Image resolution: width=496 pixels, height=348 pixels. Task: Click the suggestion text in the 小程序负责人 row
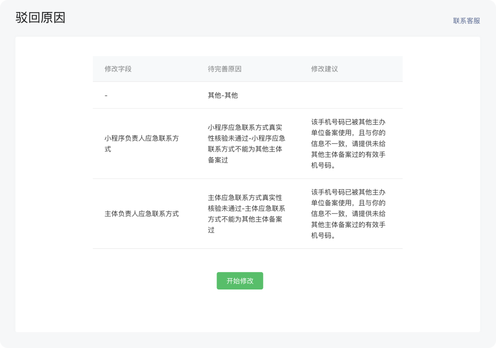click(348, 144)
